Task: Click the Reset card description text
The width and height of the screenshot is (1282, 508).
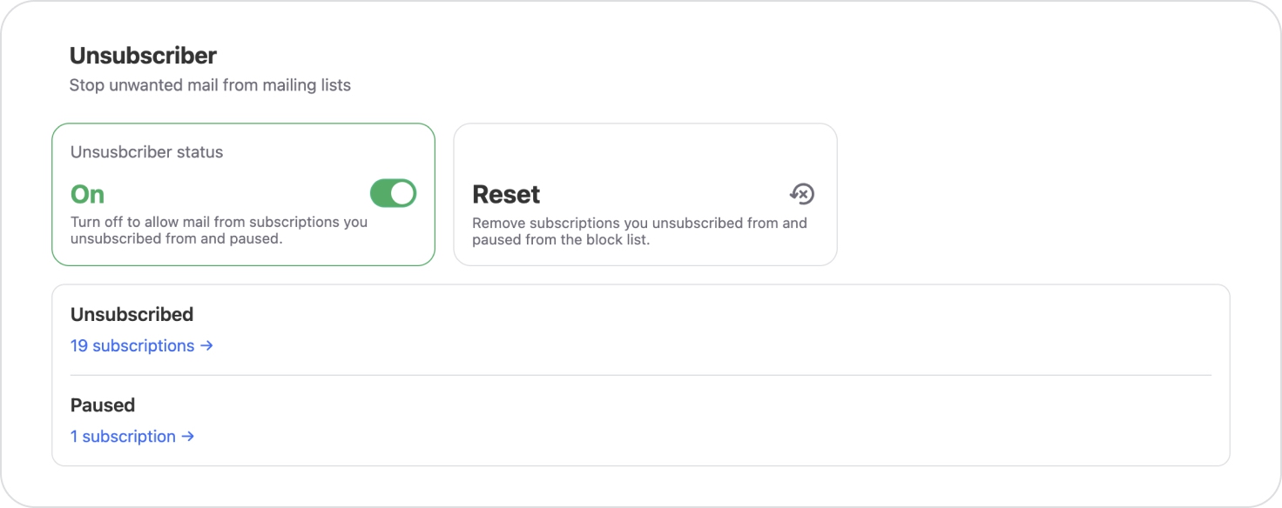Action: pyautogui.click(x=638, y=231)
